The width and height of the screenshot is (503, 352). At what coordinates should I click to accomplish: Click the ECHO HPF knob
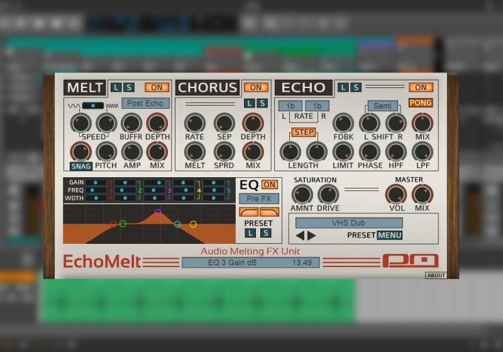tap(396, 151)
